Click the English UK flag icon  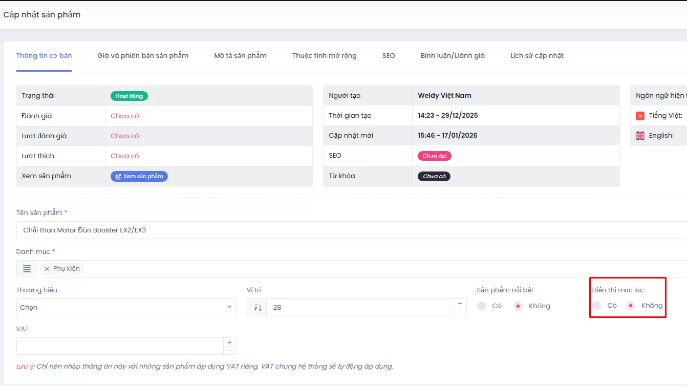click(x=640, y=136)
